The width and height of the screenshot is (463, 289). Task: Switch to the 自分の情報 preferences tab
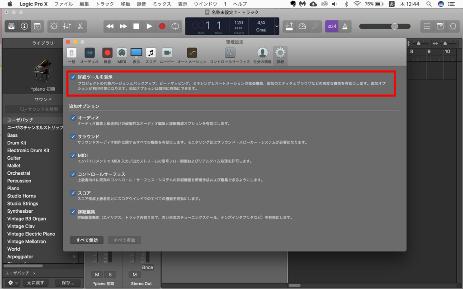coord(262,56)
